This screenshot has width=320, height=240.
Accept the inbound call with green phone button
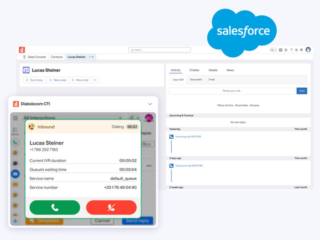(x=54, y=207)
